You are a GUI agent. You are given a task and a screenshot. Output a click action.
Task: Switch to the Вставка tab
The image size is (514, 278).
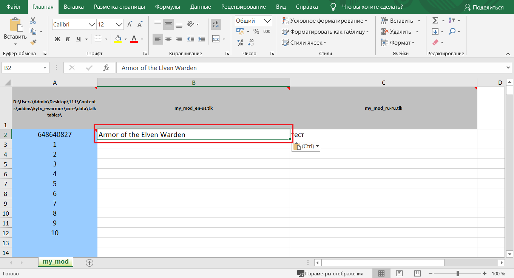[74, 7]
